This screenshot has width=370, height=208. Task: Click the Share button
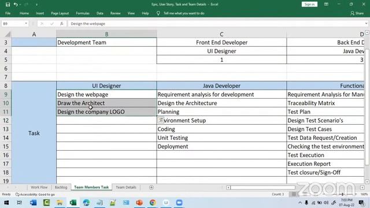[357, 13]
